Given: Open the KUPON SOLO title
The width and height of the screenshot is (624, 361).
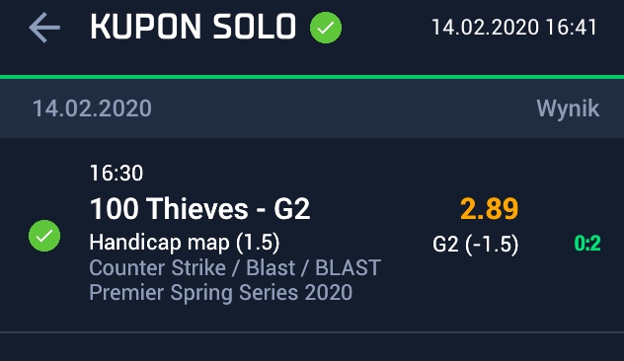Looking at the screenshot, I should 193,27.
